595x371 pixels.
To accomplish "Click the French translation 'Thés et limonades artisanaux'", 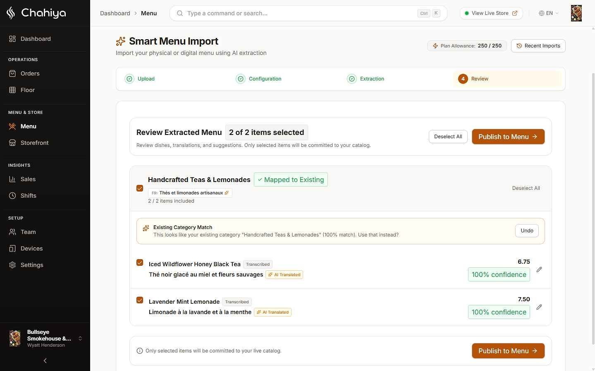I will [191, 193].
